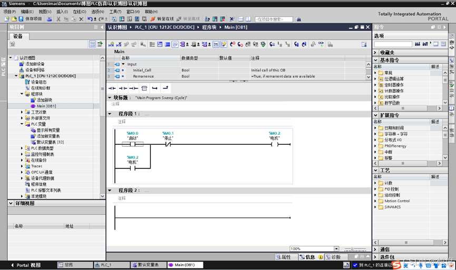Image resolution: width=456 pixels, height=270 pixels.
Task: Collapse the 详细视图 panel
Action: 11,203
